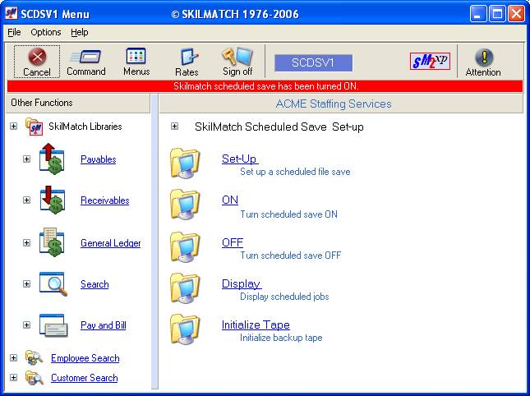Open the Display link
Screen dimensions: 530x396
242,283
